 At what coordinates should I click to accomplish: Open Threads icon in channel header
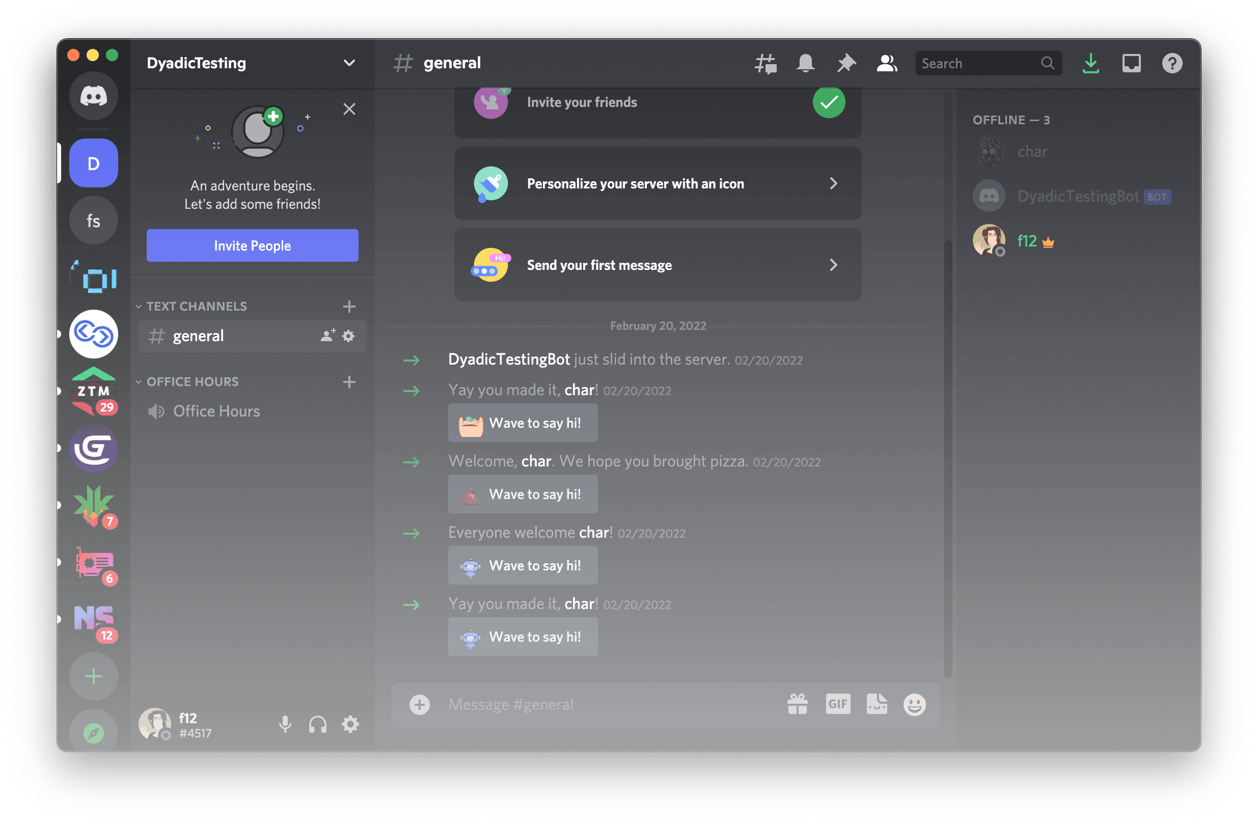766,64
